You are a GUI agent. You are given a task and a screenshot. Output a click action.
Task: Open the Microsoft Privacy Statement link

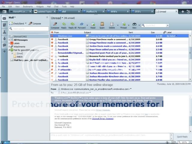[103, 119]
